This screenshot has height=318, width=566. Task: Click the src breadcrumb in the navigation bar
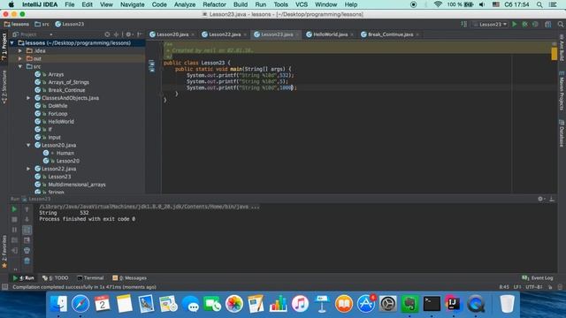coord(42,24)
